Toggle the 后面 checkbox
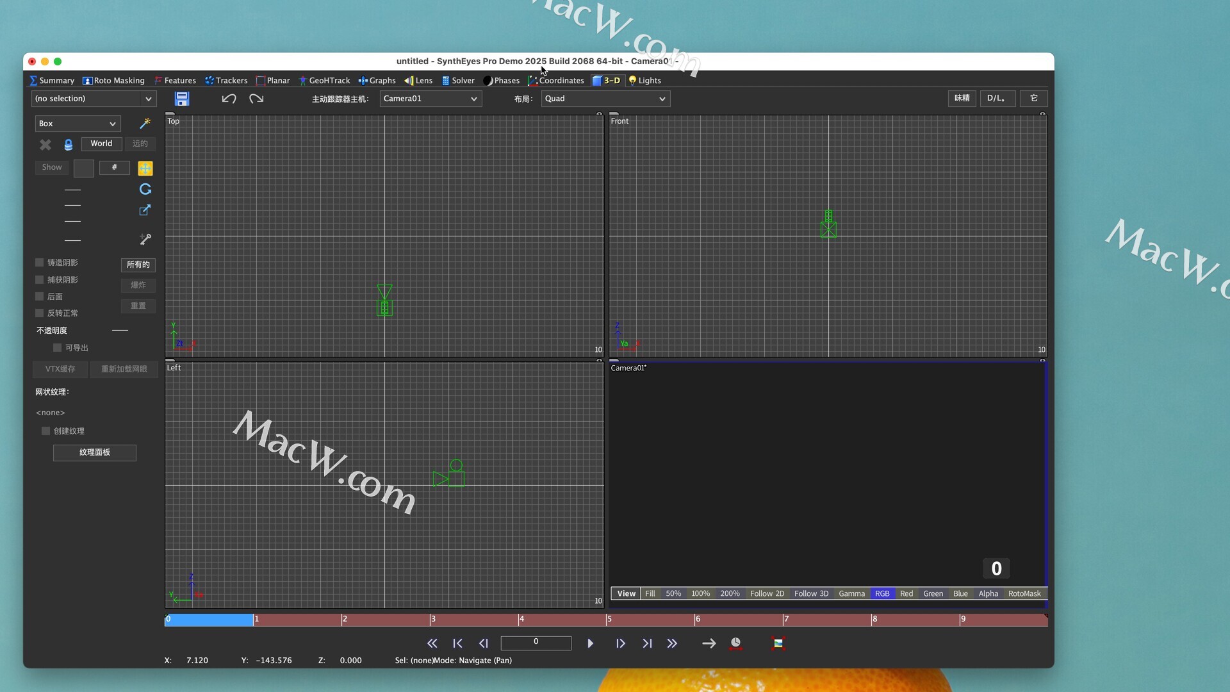The height and width of the screenshot is (692, 1230). [40, 297]
